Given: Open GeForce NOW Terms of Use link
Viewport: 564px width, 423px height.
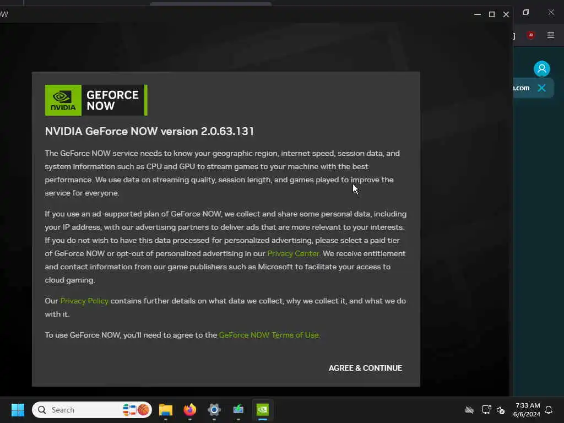Looking at the screenshot, I should [269, 335].
